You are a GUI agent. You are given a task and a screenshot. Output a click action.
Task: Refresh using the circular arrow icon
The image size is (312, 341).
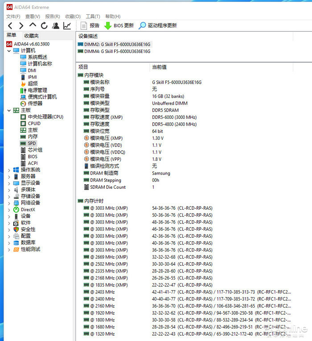coord(44,26)
